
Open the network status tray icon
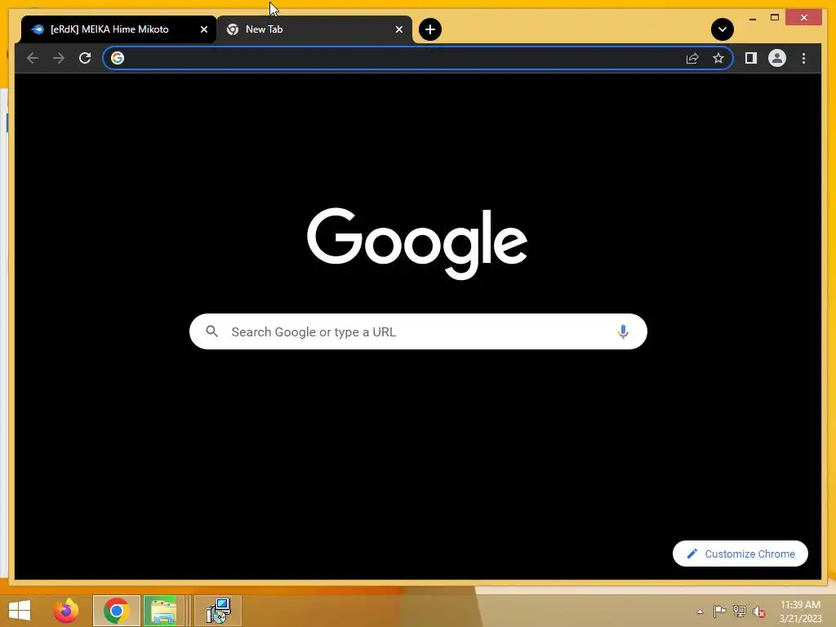point(740,611)
